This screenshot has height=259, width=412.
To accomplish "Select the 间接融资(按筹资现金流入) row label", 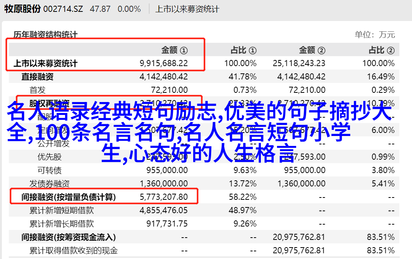I will [x=68, y=237].
